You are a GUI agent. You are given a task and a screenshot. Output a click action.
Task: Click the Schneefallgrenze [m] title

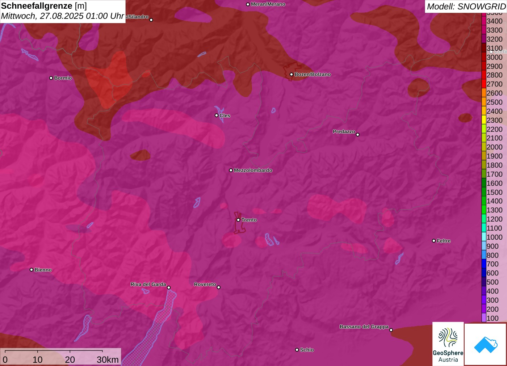[x=44, y=6]
